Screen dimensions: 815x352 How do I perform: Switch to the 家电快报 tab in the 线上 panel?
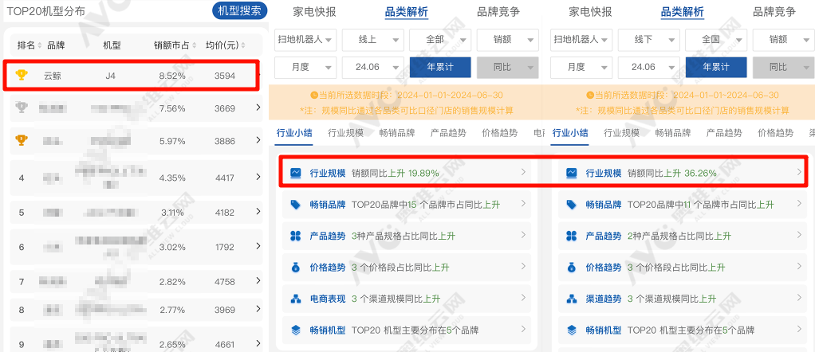[314, 12]
